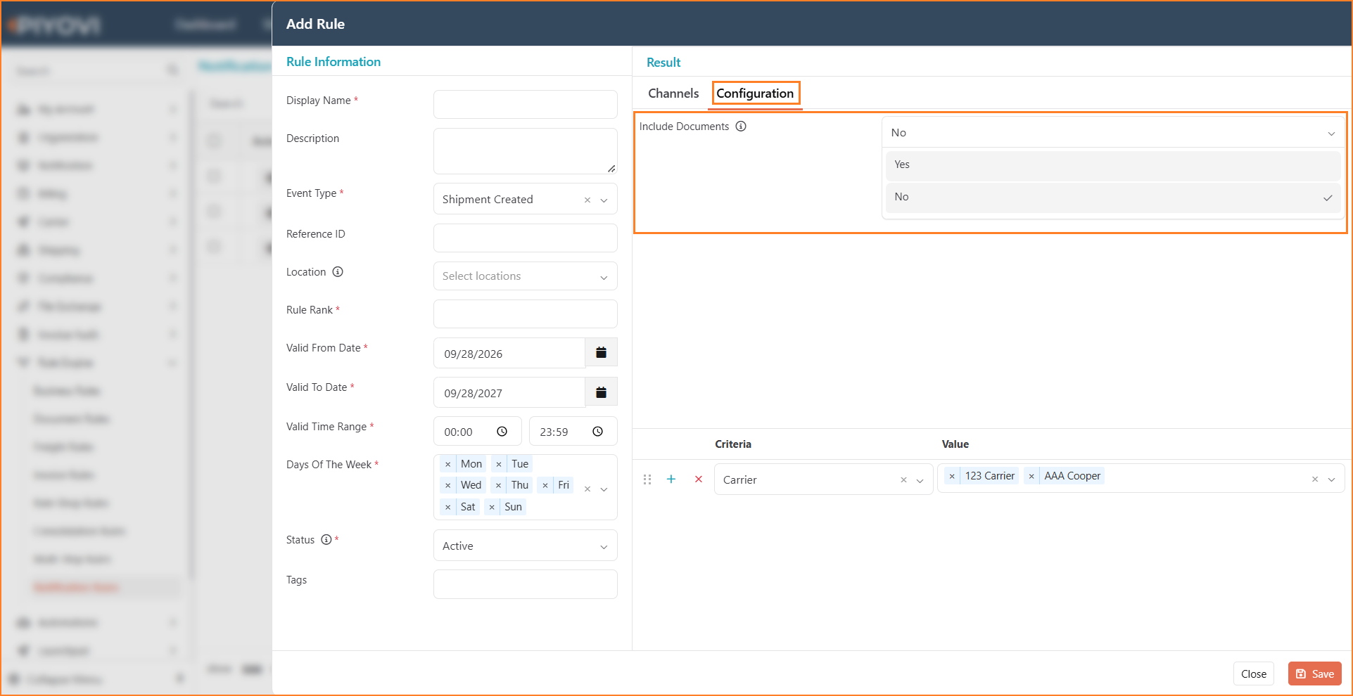Screen dimensions: 1353x696
Task: Click the Description text area
Action: pyautogui.click(x=526, y=151)
